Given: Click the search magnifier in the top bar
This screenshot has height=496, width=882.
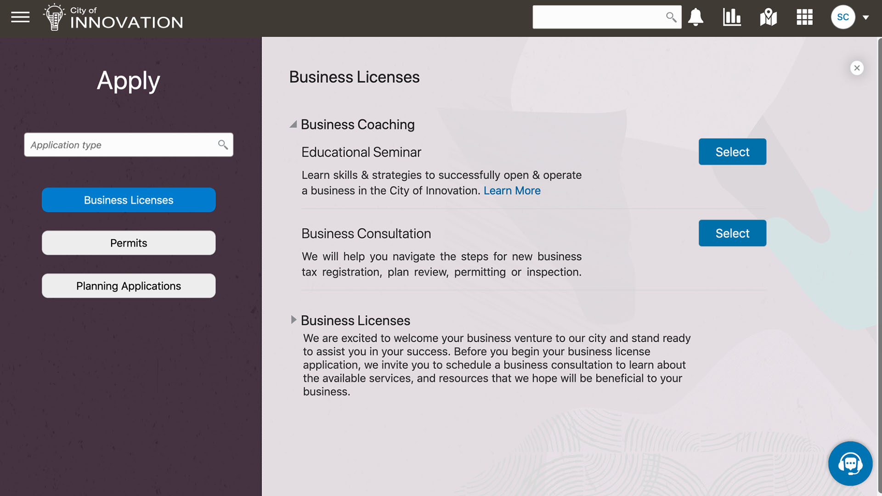Looking at the screenshot, I should click(671, 17).
